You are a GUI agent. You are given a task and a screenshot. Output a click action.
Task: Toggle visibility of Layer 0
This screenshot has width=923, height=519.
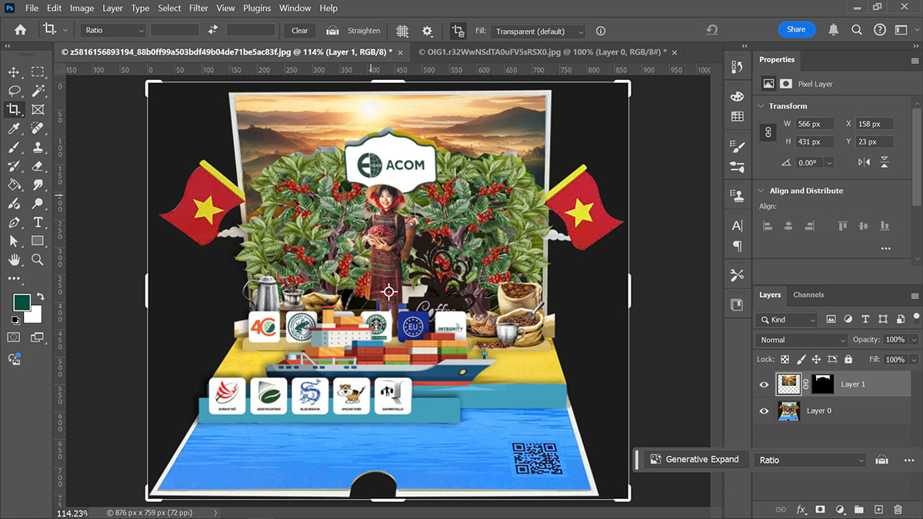click(764, 411)
